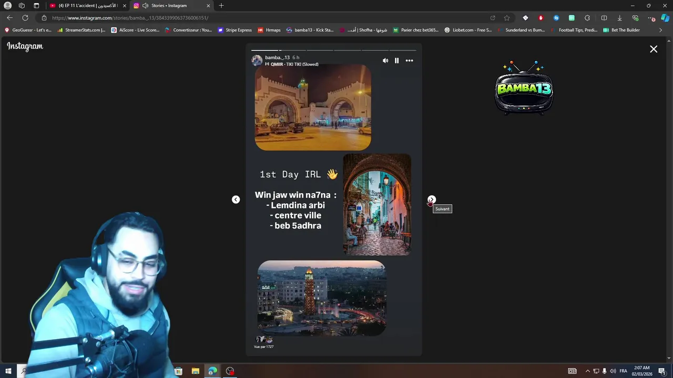Open the Sunderland vs Burn... bookmark

(521, 30)
